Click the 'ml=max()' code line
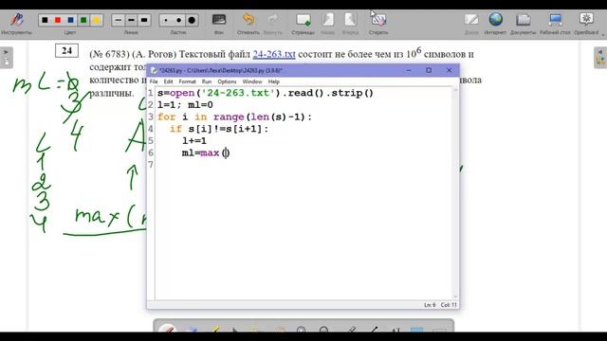Viewport: 607px width, 341px height. coord(206,153)
